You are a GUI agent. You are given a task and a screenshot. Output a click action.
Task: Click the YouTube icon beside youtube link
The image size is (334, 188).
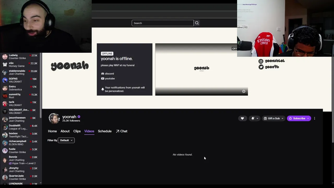pos(103,78)
